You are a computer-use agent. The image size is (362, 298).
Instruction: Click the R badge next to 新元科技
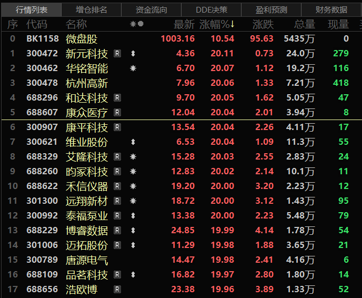coord(117,54)
